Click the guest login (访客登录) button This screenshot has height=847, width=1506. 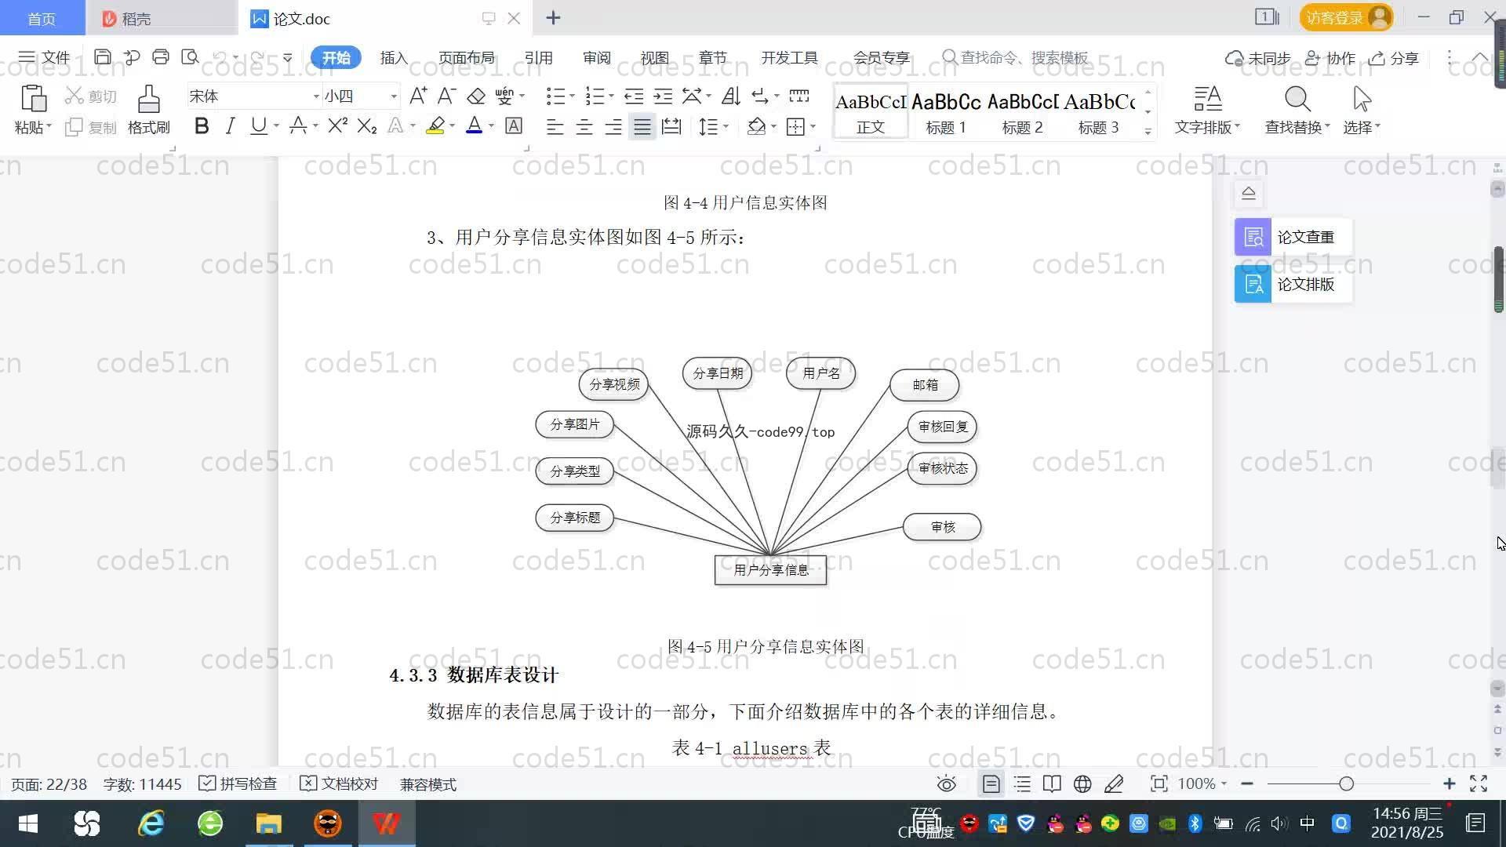pyautogui.click(x=1346, y=17)
